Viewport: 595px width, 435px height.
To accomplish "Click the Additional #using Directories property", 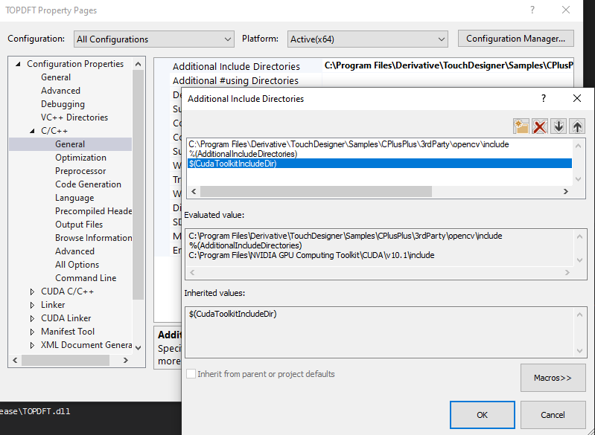I will [x=235, y=81].
